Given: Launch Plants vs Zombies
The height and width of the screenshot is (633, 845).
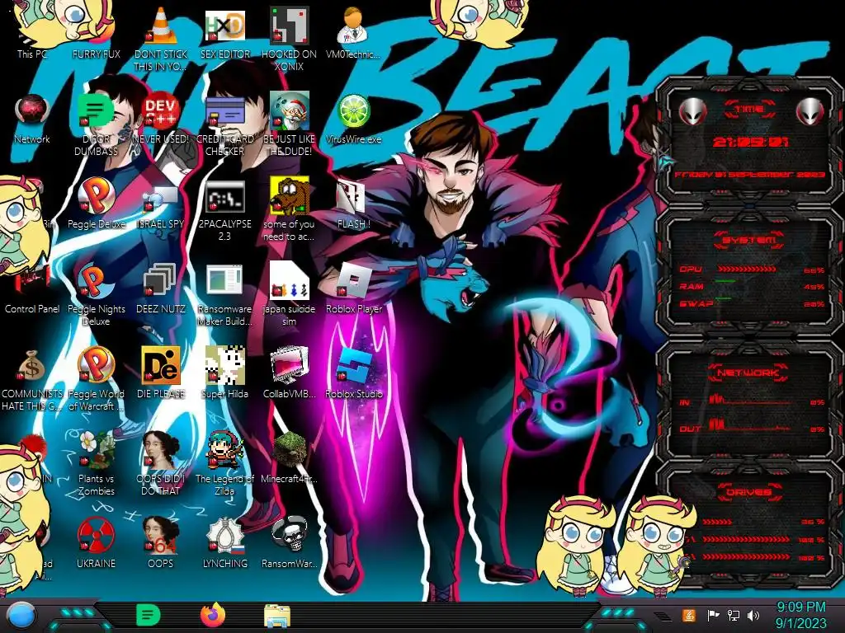Looking at the screenshot, I should pyautogui.click(x=97, y=464).
